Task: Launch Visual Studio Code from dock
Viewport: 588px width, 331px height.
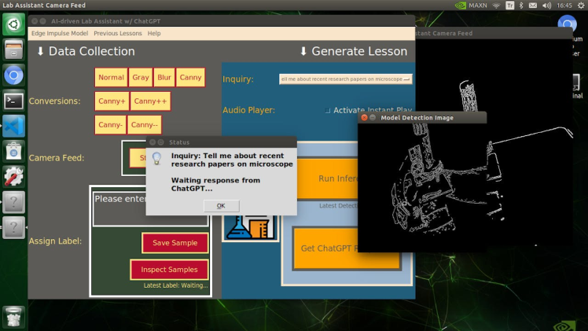Action: coord(13,126)
